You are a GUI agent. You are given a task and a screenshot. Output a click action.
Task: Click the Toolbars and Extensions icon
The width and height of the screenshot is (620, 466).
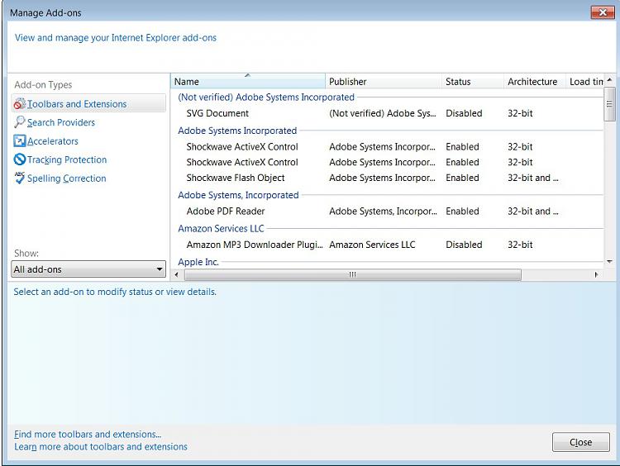20,103
